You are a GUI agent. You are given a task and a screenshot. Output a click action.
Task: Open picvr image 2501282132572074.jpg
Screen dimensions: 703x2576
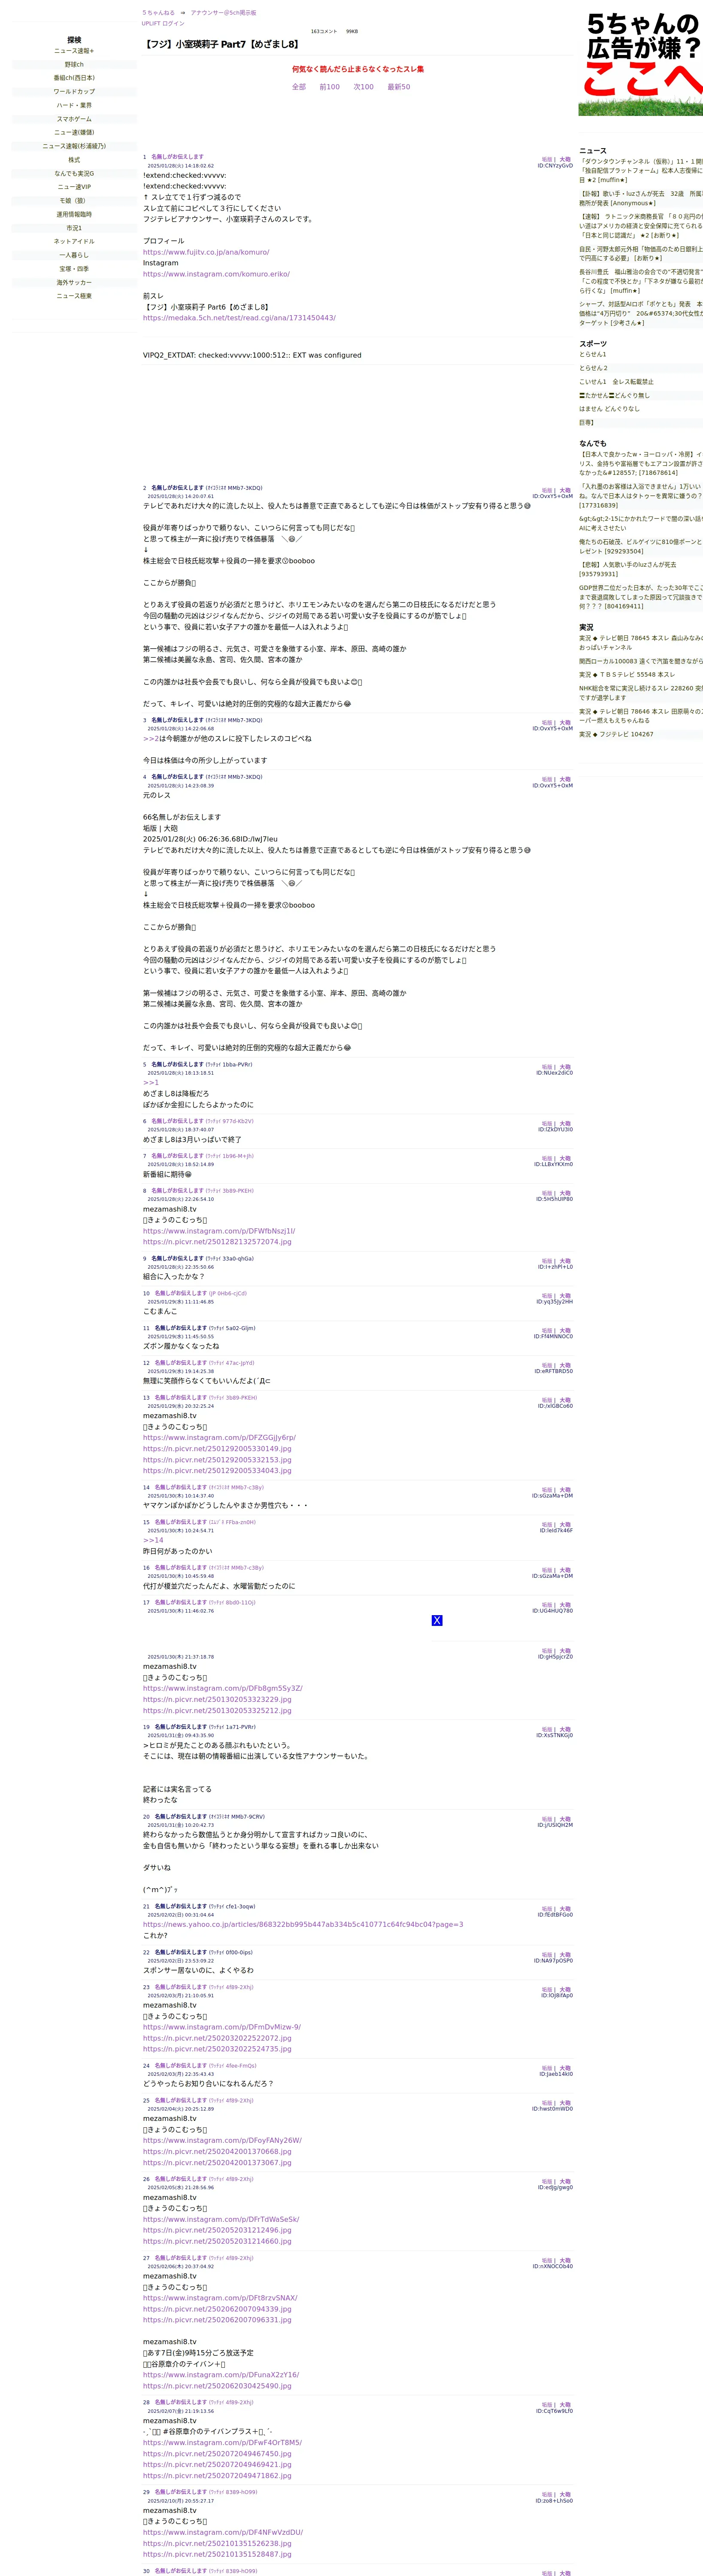217,1242
